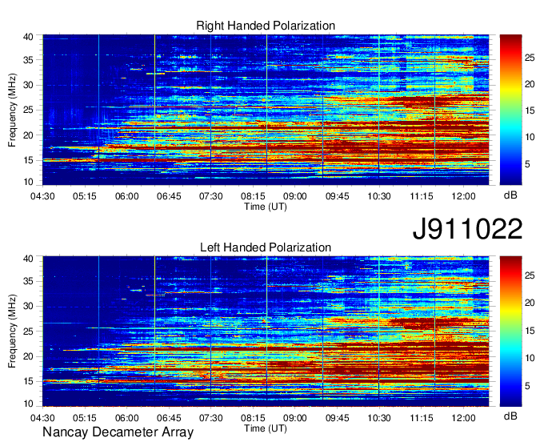Image resolution: width=544 pixels, height=442 pixels.
Task: Click the top plot's 'Frequency (MHz)' axis label
Action: (x=12, y=110)
